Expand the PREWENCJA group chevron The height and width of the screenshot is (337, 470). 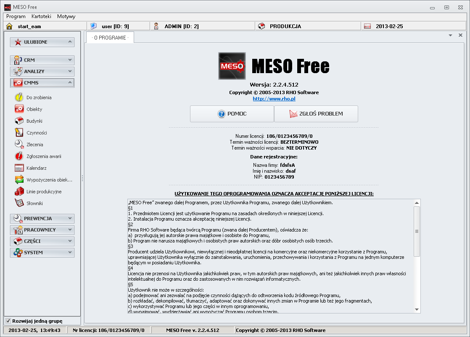(70, 219)
